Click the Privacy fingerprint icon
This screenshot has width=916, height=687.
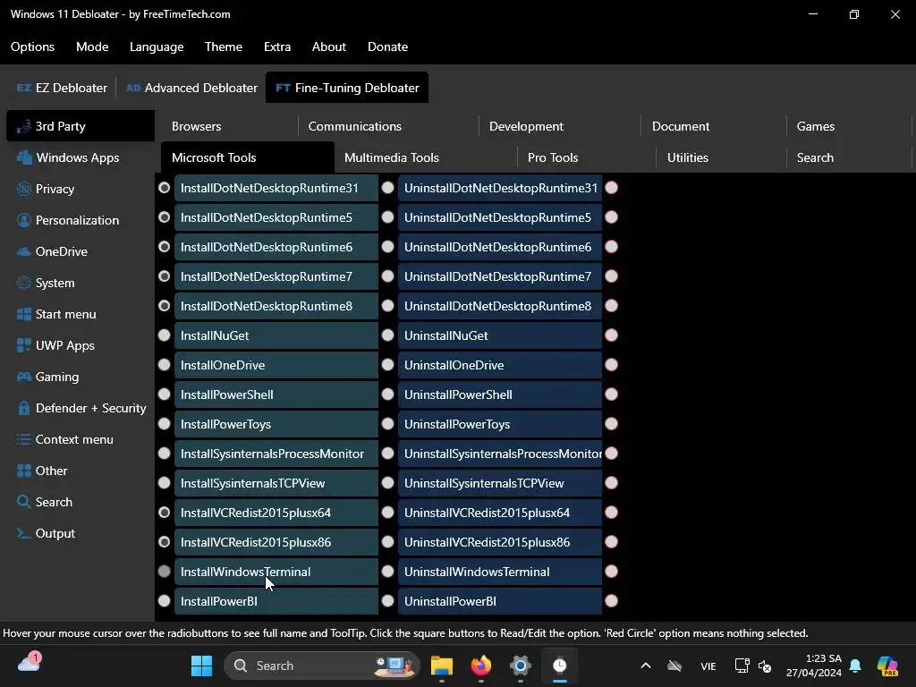click(x=24, y=189)
